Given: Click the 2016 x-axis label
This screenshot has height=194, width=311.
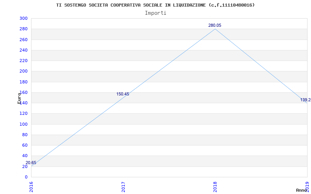Looking at the screenshot, I should point(31,187).
